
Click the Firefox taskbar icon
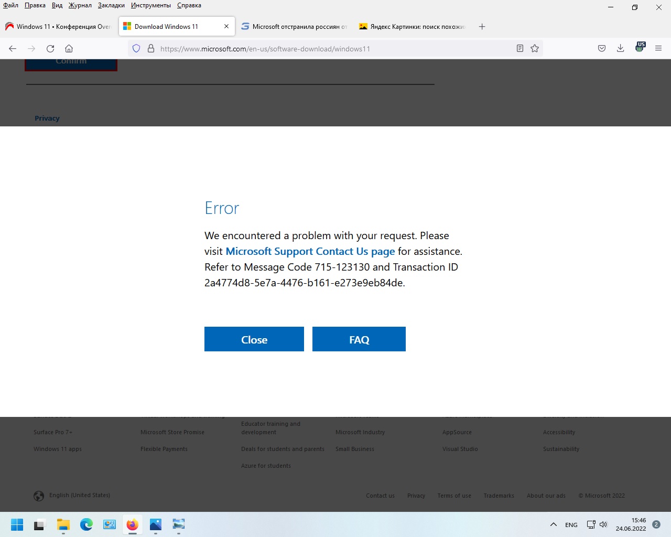point(132,524)
